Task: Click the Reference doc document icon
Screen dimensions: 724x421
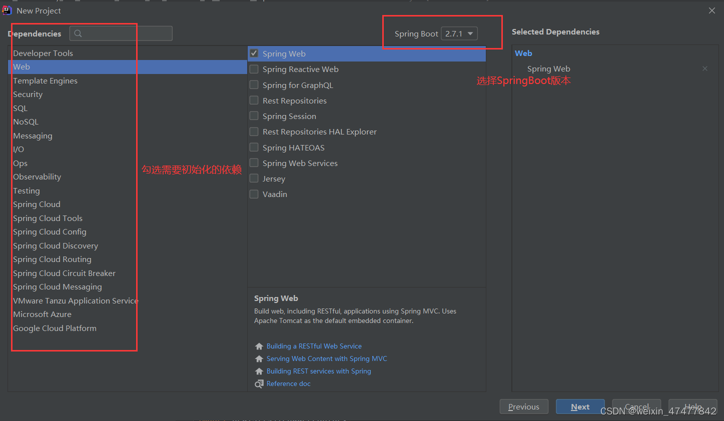Action: [x=259, y=383]
